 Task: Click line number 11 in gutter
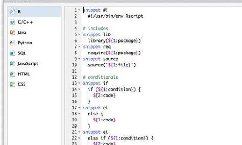click(x=75, y=71)
